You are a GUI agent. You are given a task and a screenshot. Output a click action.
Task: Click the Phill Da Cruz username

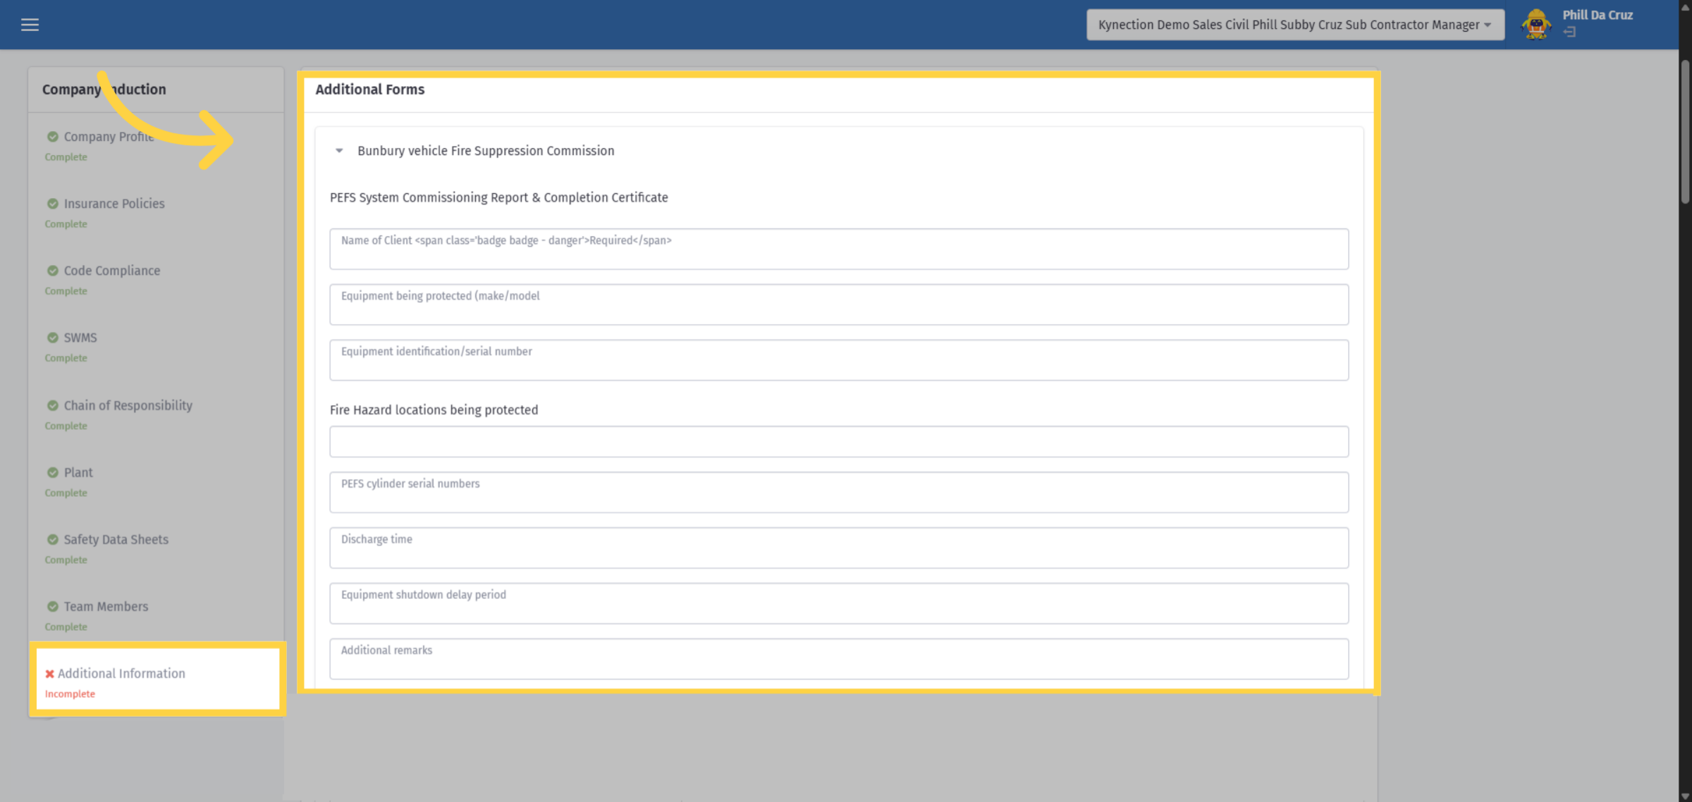coord(1598,15)
